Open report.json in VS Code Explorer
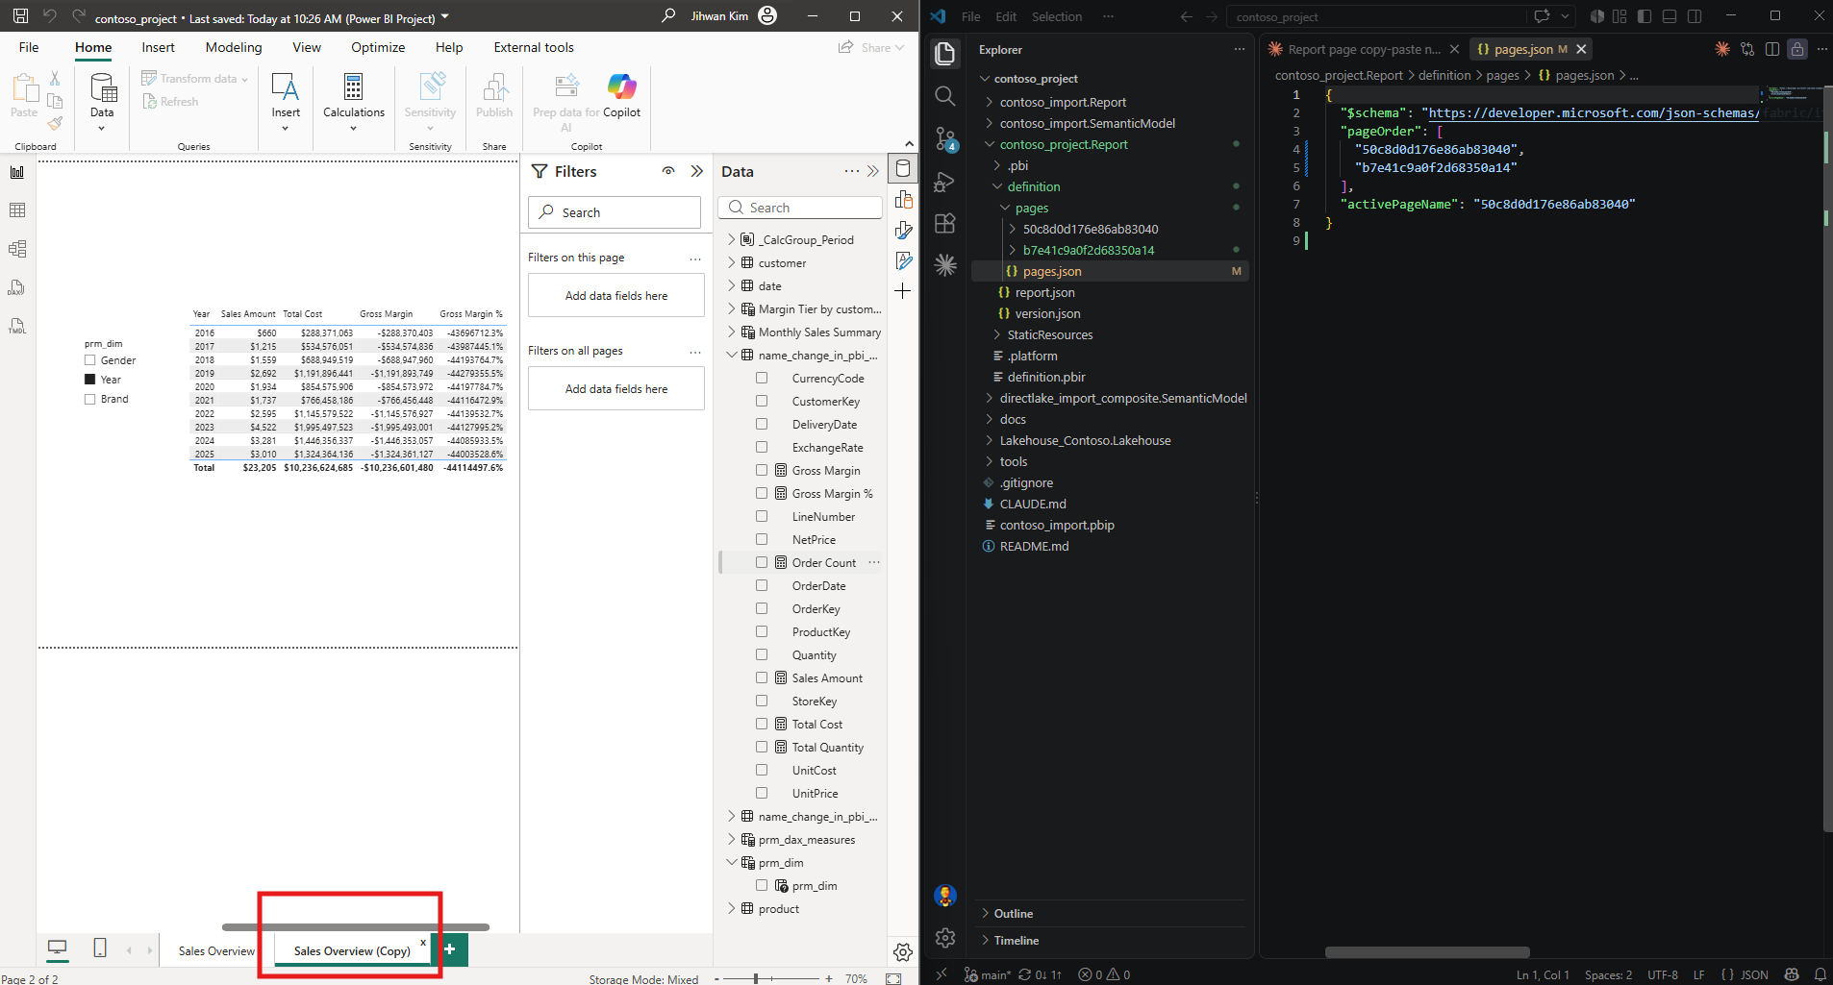The image size is (1833, 985). pos(1045,292)
